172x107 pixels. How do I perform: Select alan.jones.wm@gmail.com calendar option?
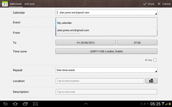point(106,31)
